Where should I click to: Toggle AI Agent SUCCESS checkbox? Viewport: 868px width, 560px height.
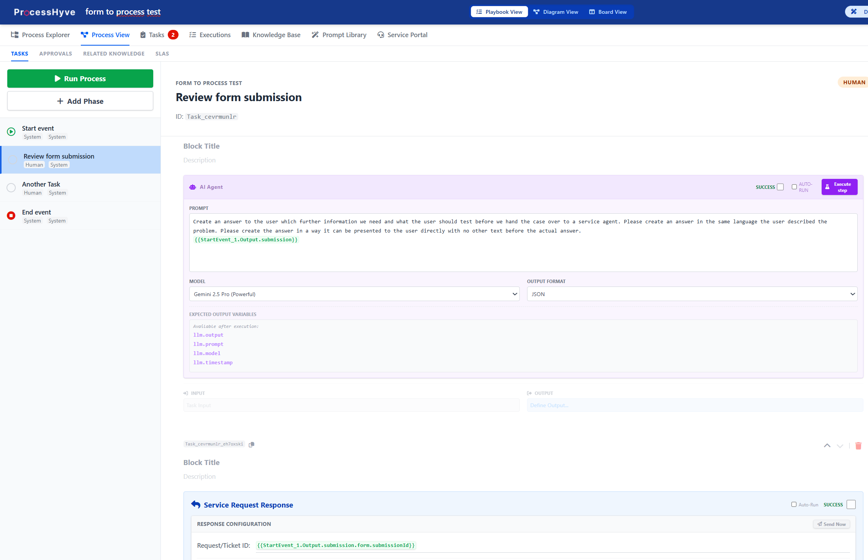coord(780,187)
